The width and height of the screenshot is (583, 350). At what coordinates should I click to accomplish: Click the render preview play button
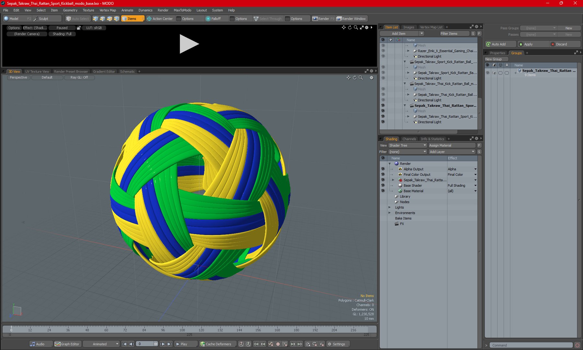189,44
